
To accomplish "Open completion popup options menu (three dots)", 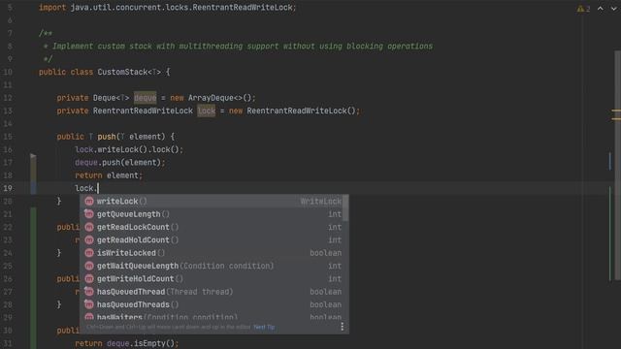I will [x=343, y=327].
